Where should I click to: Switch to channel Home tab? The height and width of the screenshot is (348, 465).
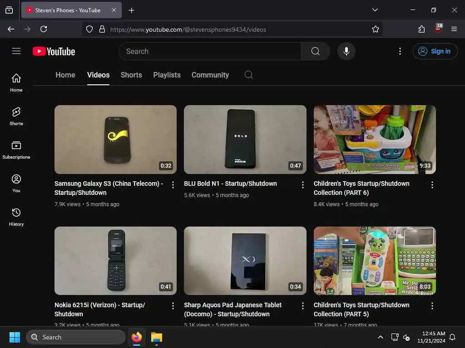tap(65, 75)
